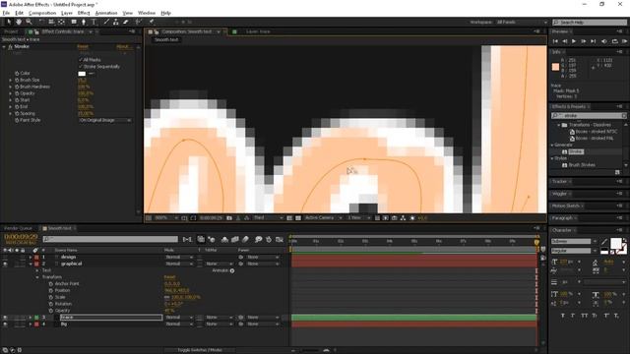Toggle Position stopwatch on graphical layer
Image resolution: width=630 pixels, height=354 pixels.
point(51,290)
